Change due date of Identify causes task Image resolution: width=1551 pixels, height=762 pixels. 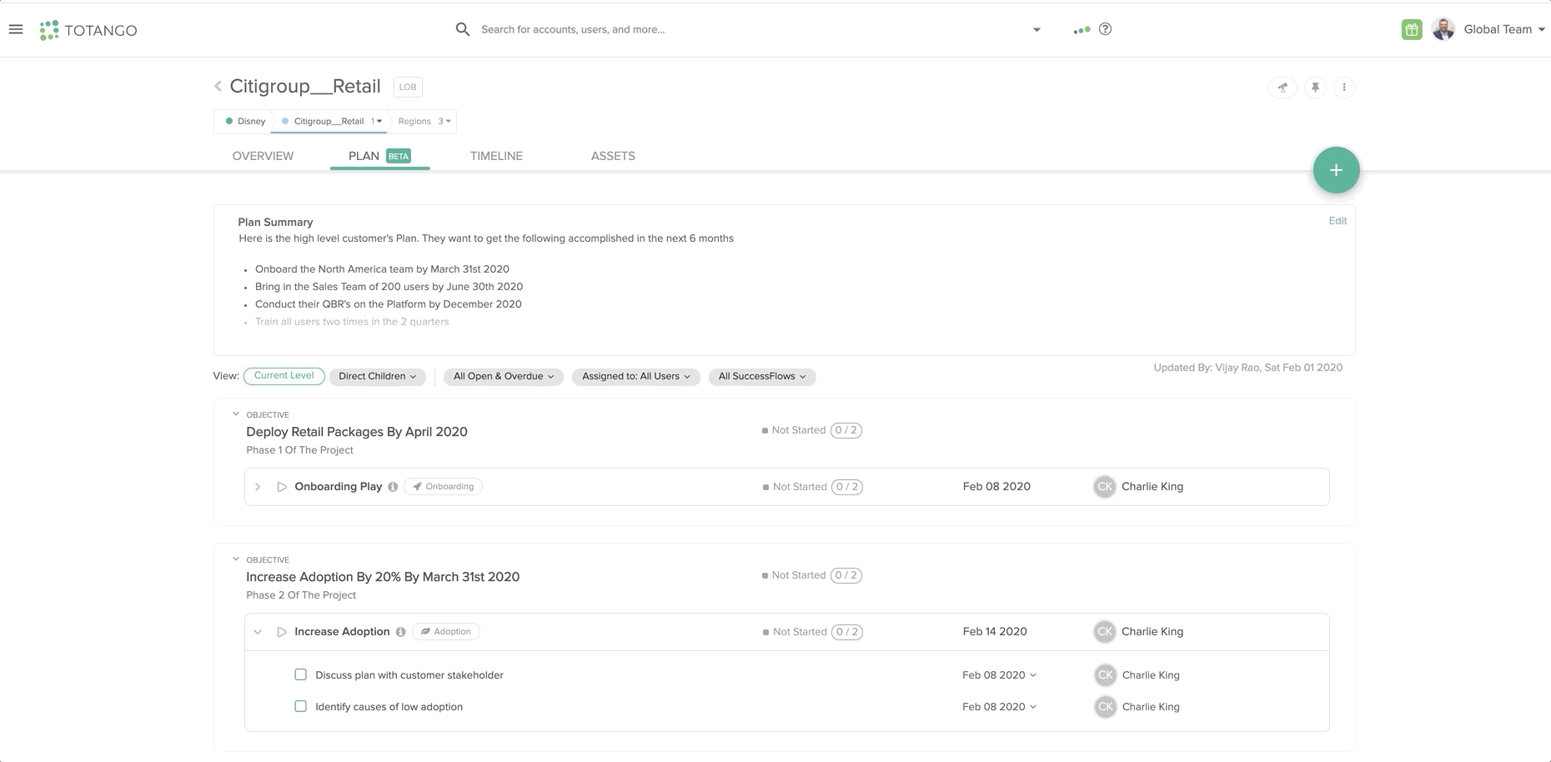tap(999, 707)
